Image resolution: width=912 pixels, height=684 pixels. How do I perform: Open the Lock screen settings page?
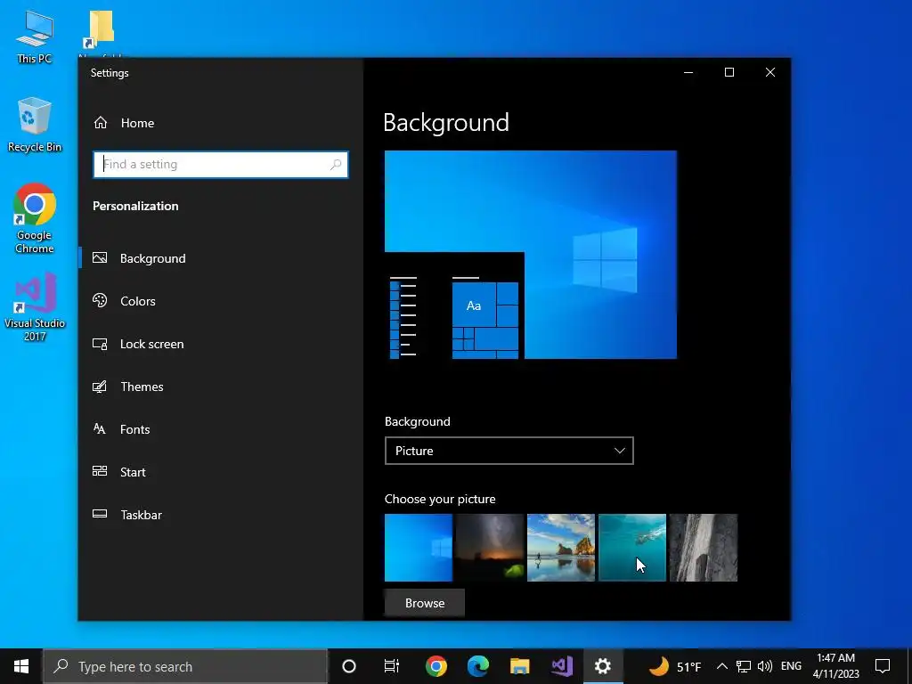[x=151, y=344]
